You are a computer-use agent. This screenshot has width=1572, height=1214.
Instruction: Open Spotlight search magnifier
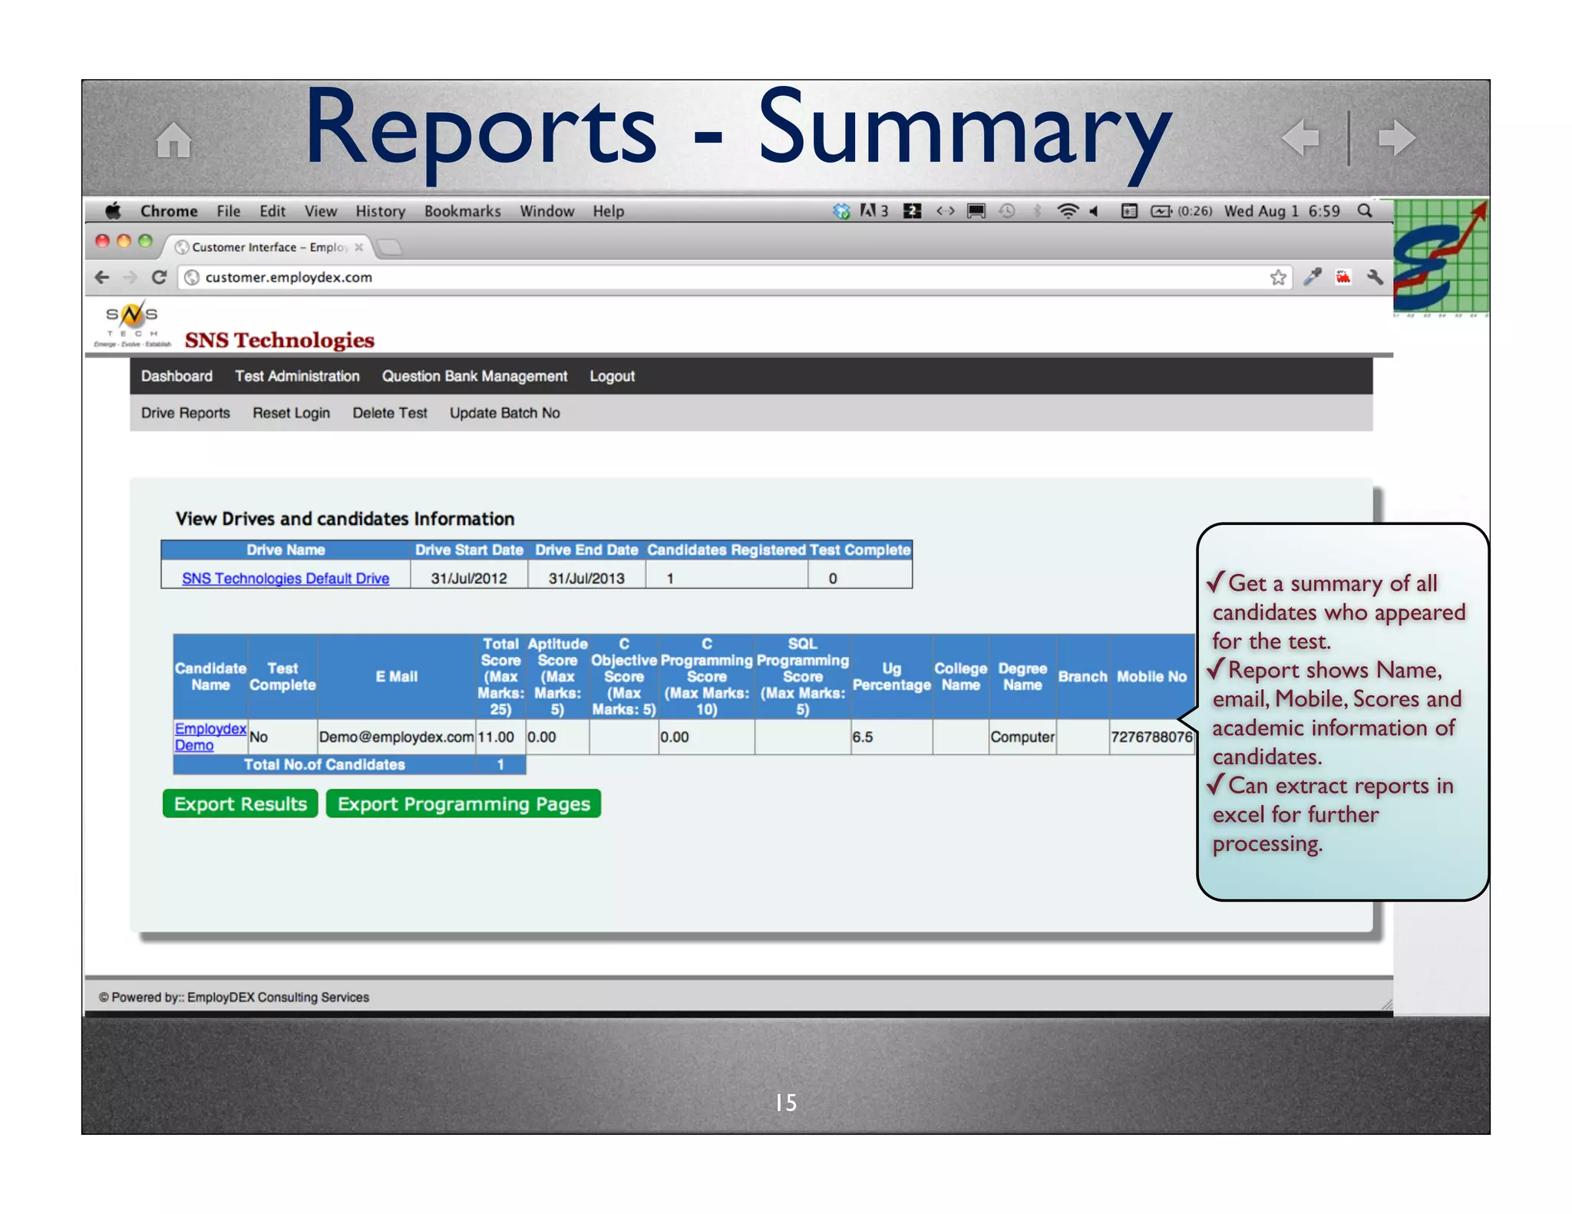1365,210
